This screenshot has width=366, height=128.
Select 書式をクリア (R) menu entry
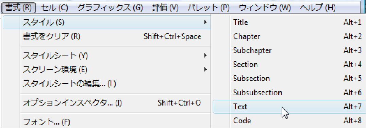point(107,36)
